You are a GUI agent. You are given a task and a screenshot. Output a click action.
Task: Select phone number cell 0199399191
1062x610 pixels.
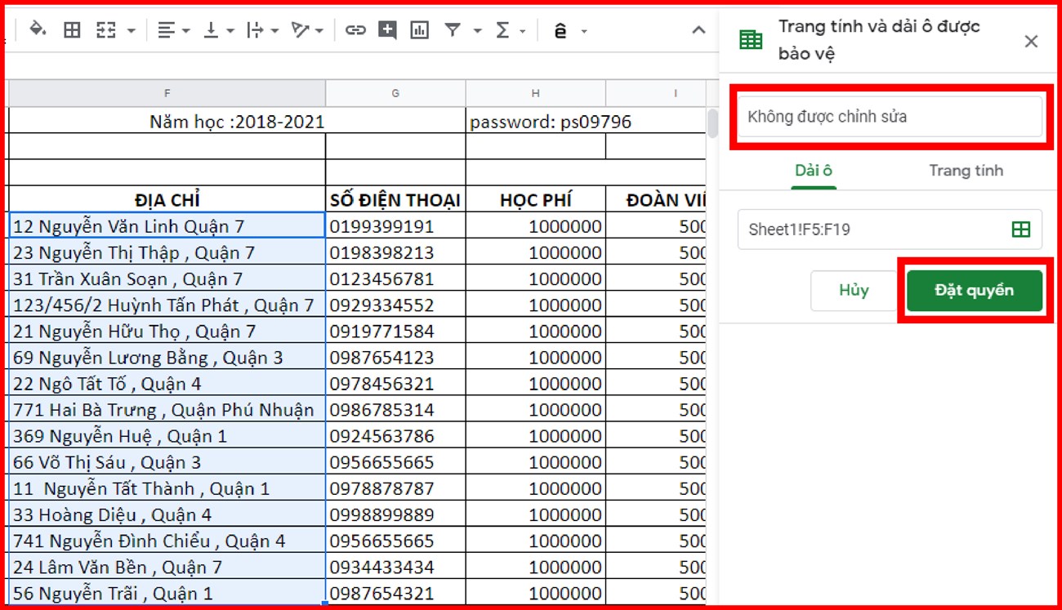(395, 226)
